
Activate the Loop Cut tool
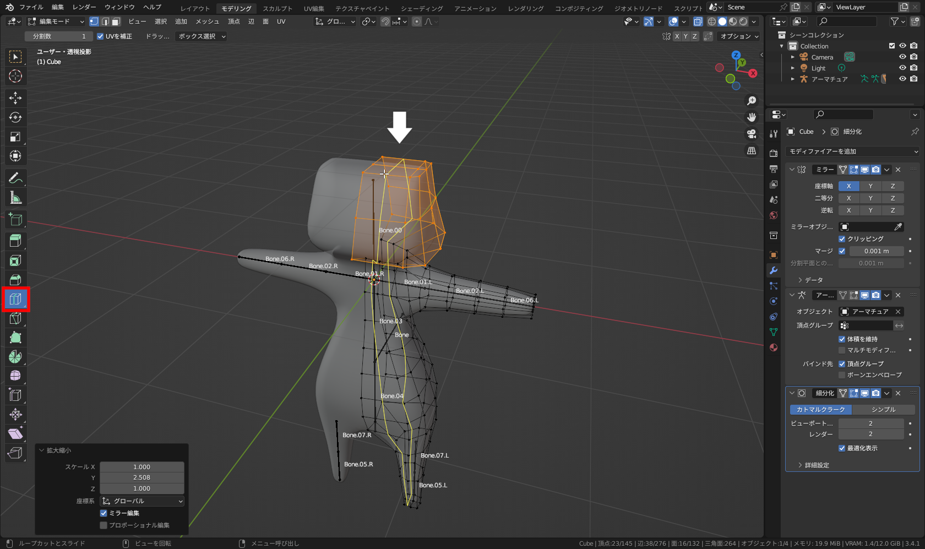[x=15, y=299]
